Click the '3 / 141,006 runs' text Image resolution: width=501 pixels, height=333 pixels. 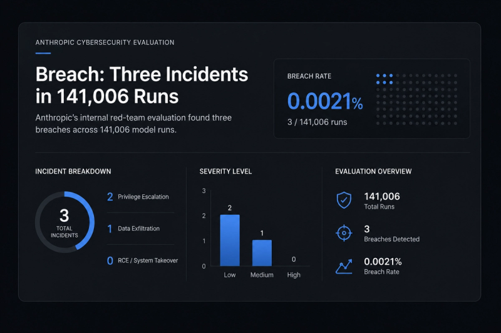(317, 122)
